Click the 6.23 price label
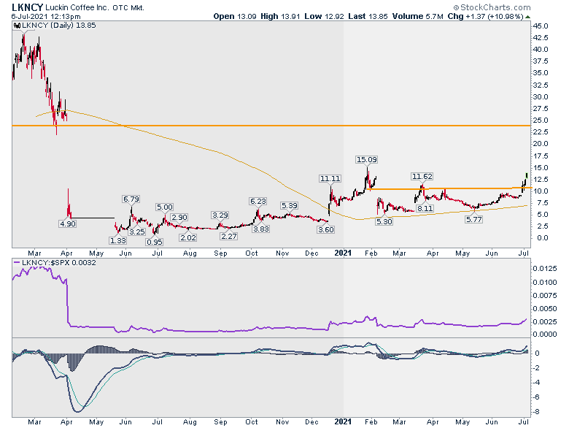This screenshot has height=428, width=569. click(x=258, y=202)
